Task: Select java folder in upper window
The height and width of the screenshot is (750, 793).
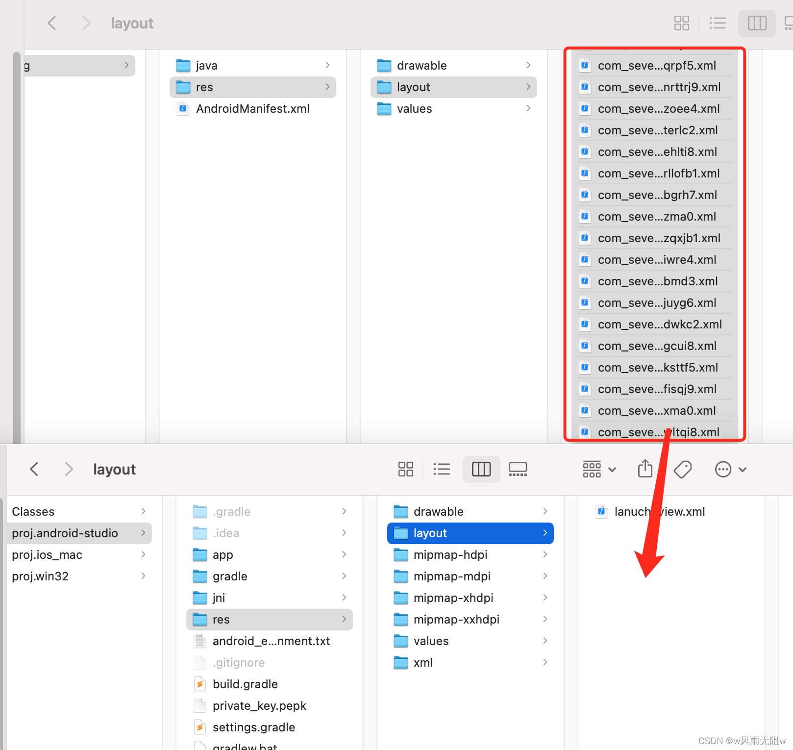Action: [x=253, y=65]
